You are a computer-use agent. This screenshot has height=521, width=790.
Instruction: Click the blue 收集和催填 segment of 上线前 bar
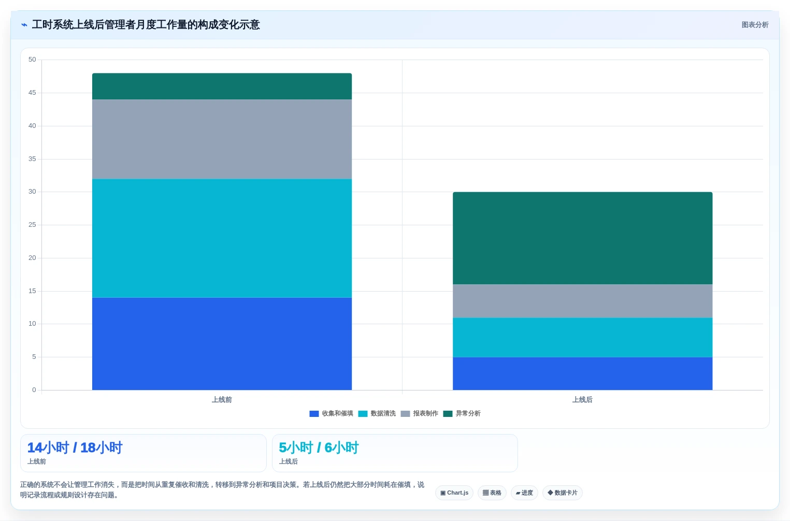[222, 344]
